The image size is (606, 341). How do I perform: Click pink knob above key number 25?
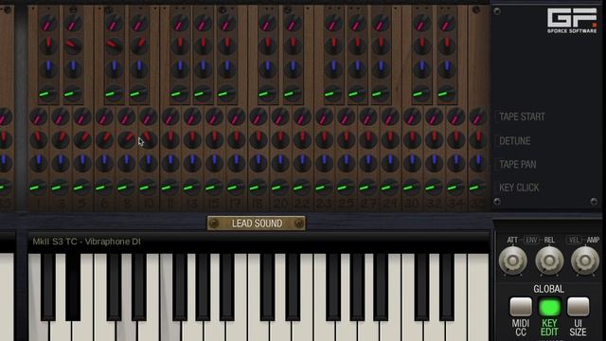(347, 117)
